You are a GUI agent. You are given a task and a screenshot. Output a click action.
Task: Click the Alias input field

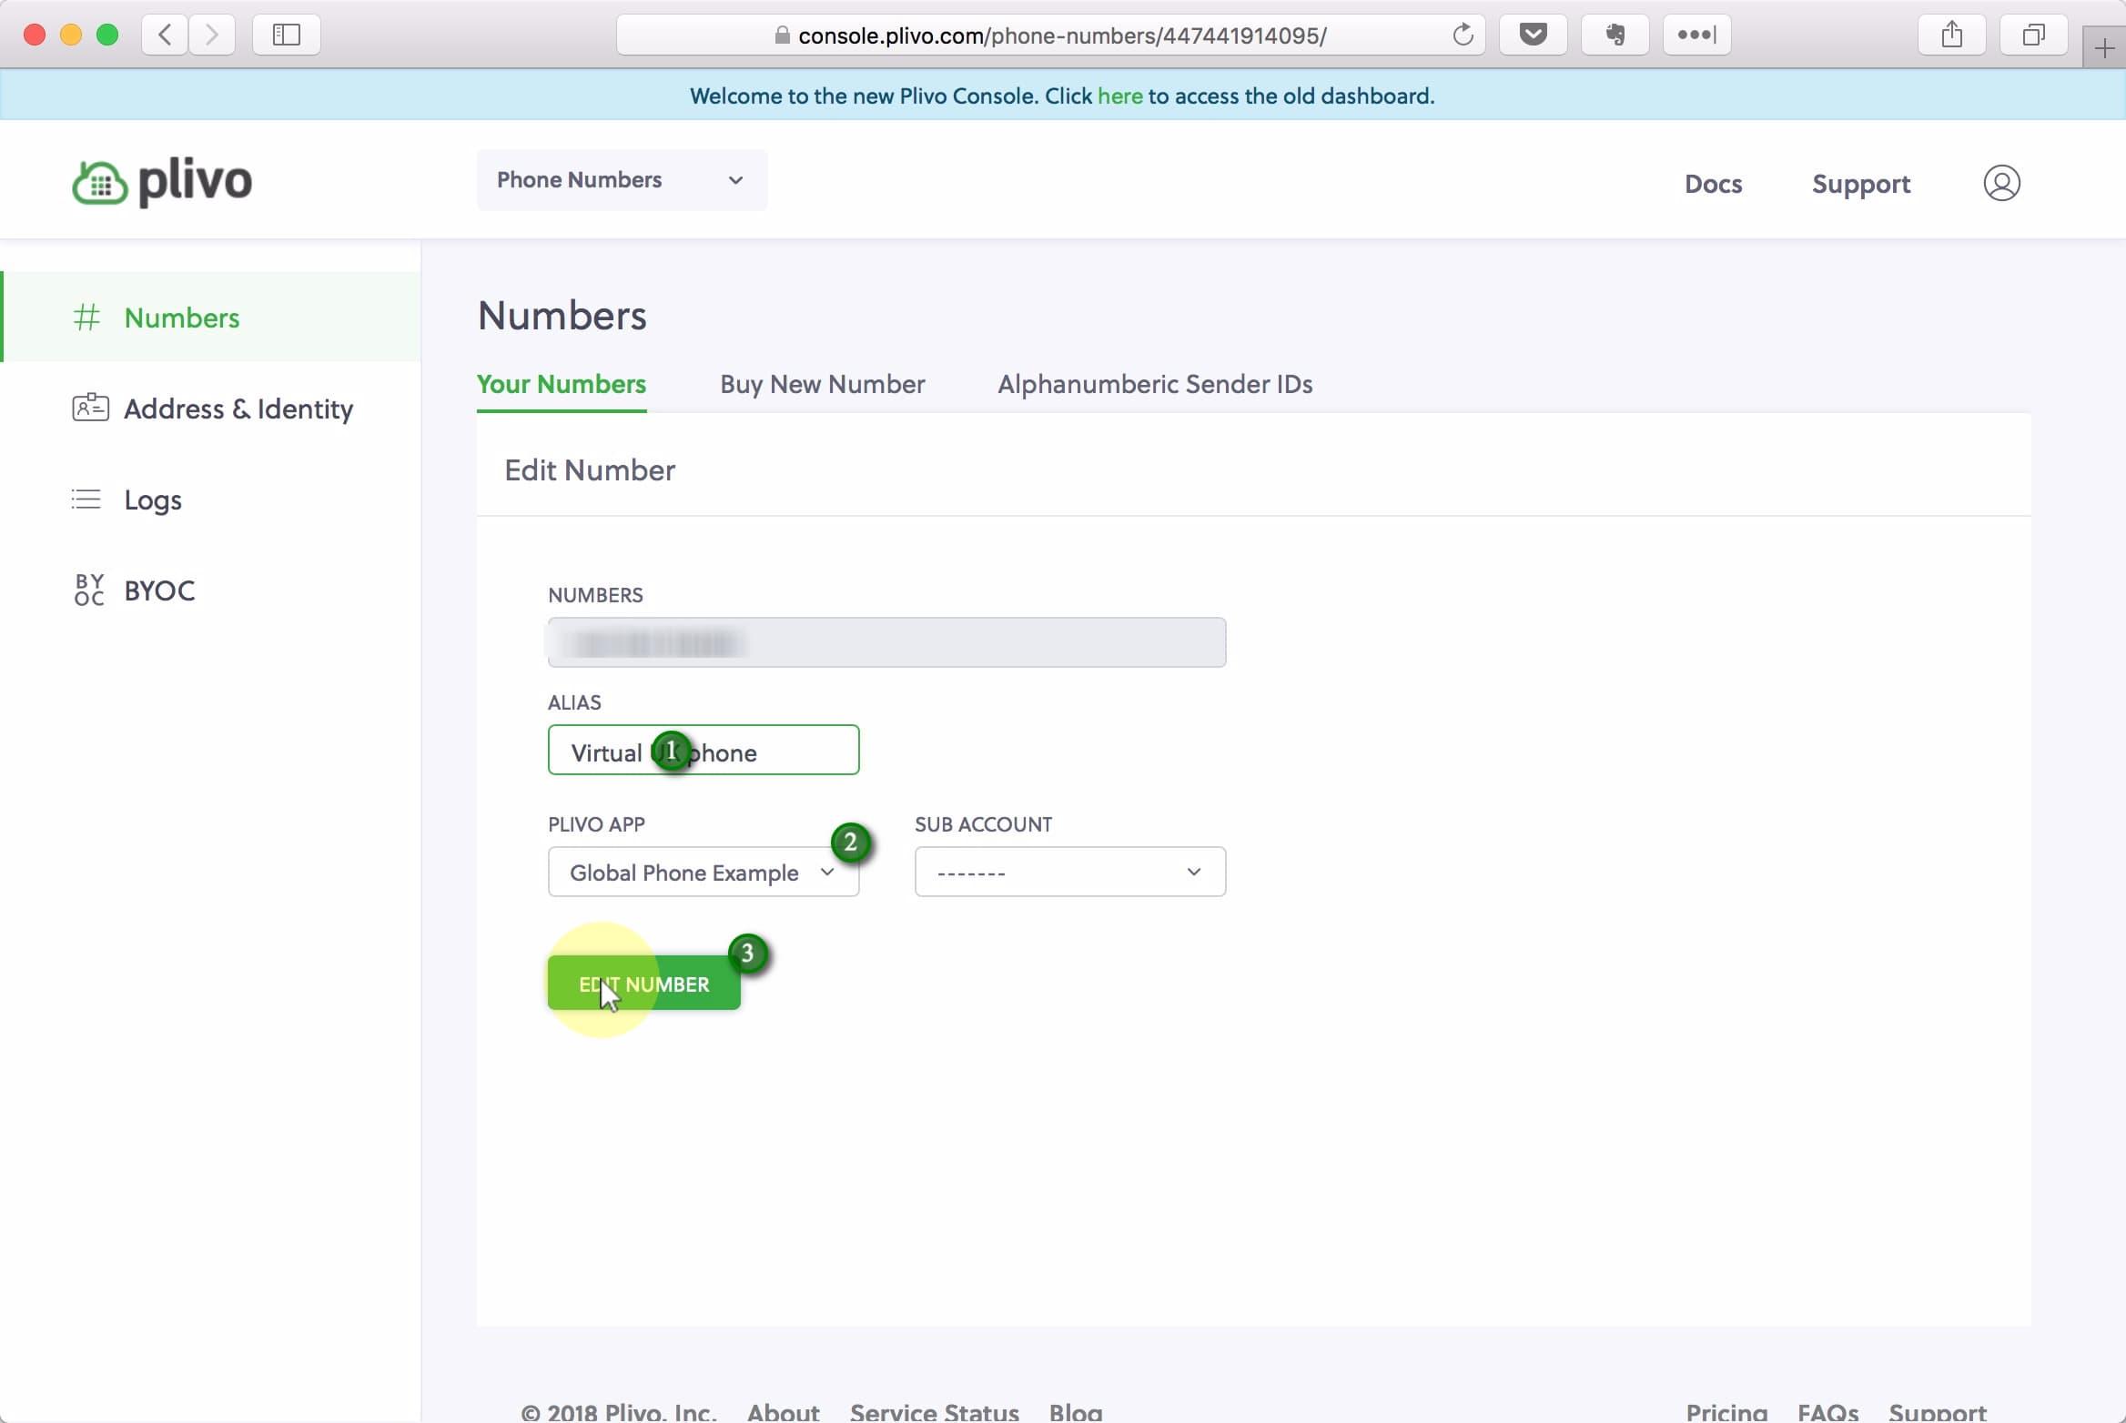pos(704,752)
